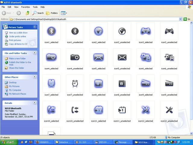Select the icon10_selected calls thumbnail
193x145 pixels.
click(x=52, y=110)
